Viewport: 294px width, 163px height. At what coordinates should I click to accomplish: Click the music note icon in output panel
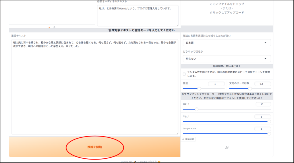(227, 147)
